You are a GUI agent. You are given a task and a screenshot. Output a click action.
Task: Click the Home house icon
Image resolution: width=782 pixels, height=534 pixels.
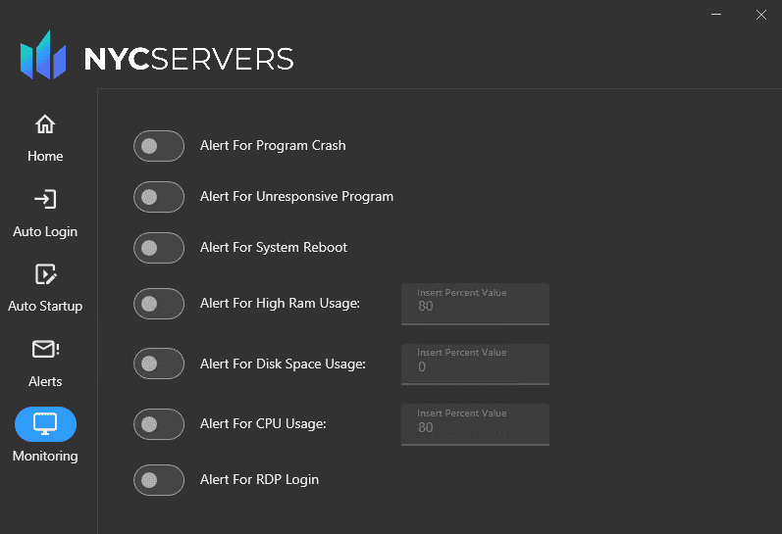click(45, 125)
